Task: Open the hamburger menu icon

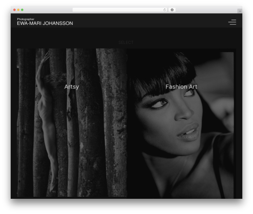Action: [x=232, y=22]
